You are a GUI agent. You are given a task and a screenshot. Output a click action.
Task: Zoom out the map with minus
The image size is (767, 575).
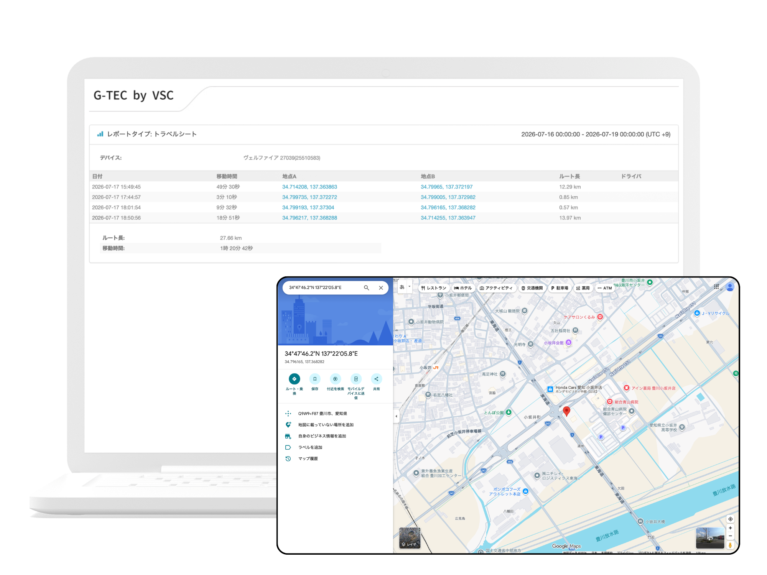click(x=731, y=536)
